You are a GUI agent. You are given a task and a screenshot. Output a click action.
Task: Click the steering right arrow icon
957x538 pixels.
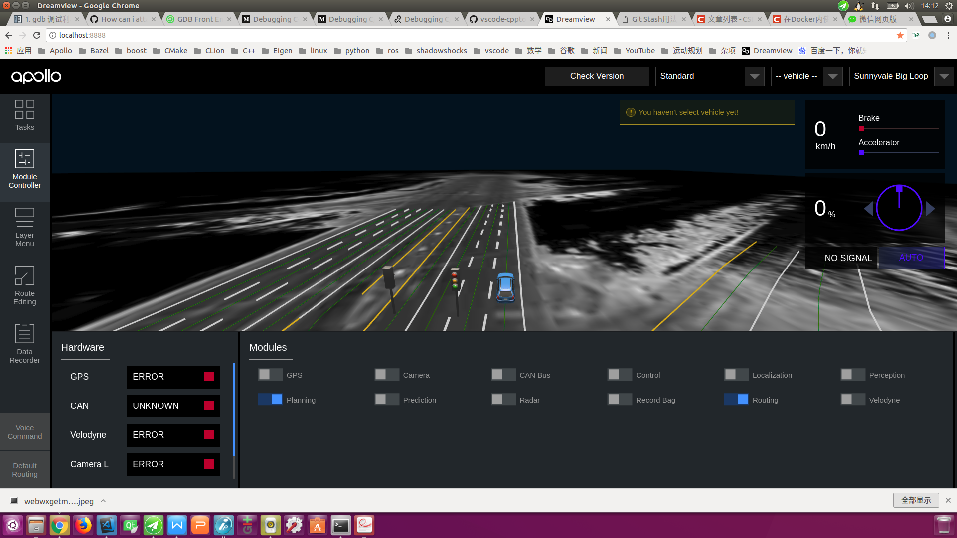click(x=930, y=208)
